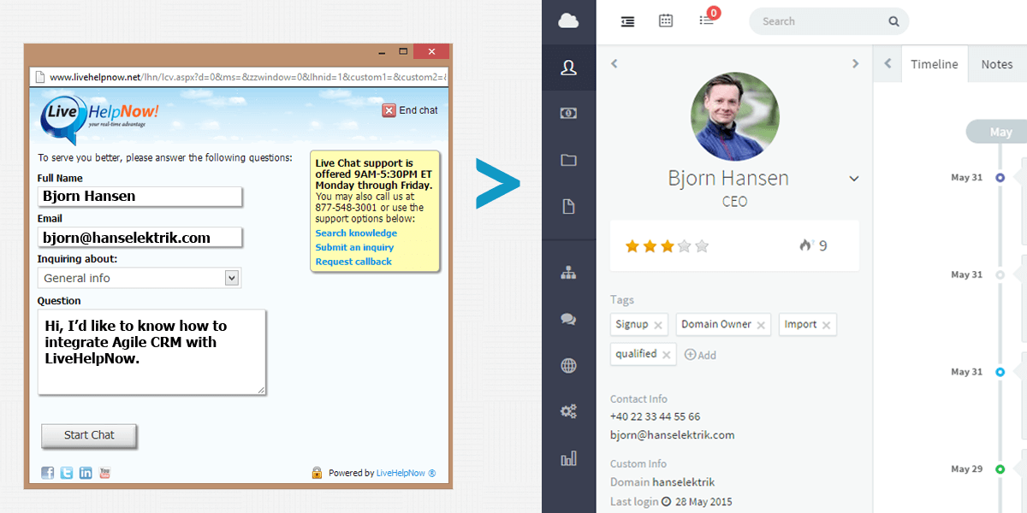Click the Email input field in chat form
The image size is (1027, 513).
140,237
